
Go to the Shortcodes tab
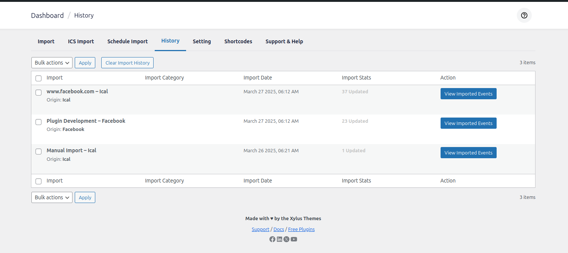[238, 41]
